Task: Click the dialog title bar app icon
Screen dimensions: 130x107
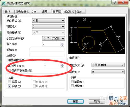Action: [4, 3]
